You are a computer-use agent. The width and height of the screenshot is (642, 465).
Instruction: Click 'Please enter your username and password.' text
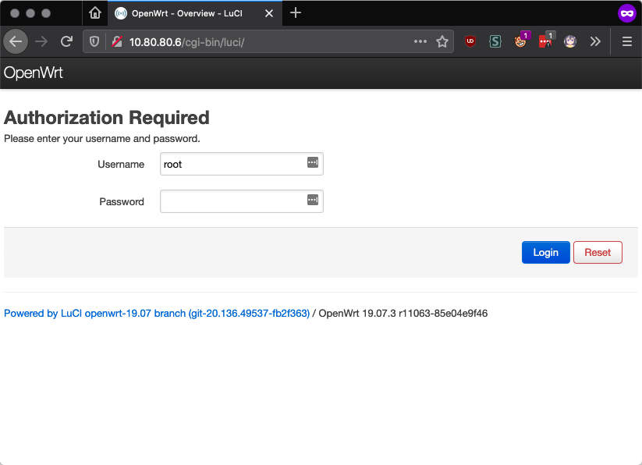(102, 139)
